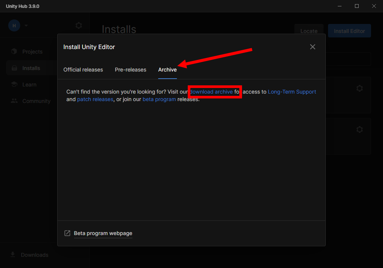Close the Install Unity Editor dialog
This screenshot has height=268, width=383.
[x=312, y=47]
